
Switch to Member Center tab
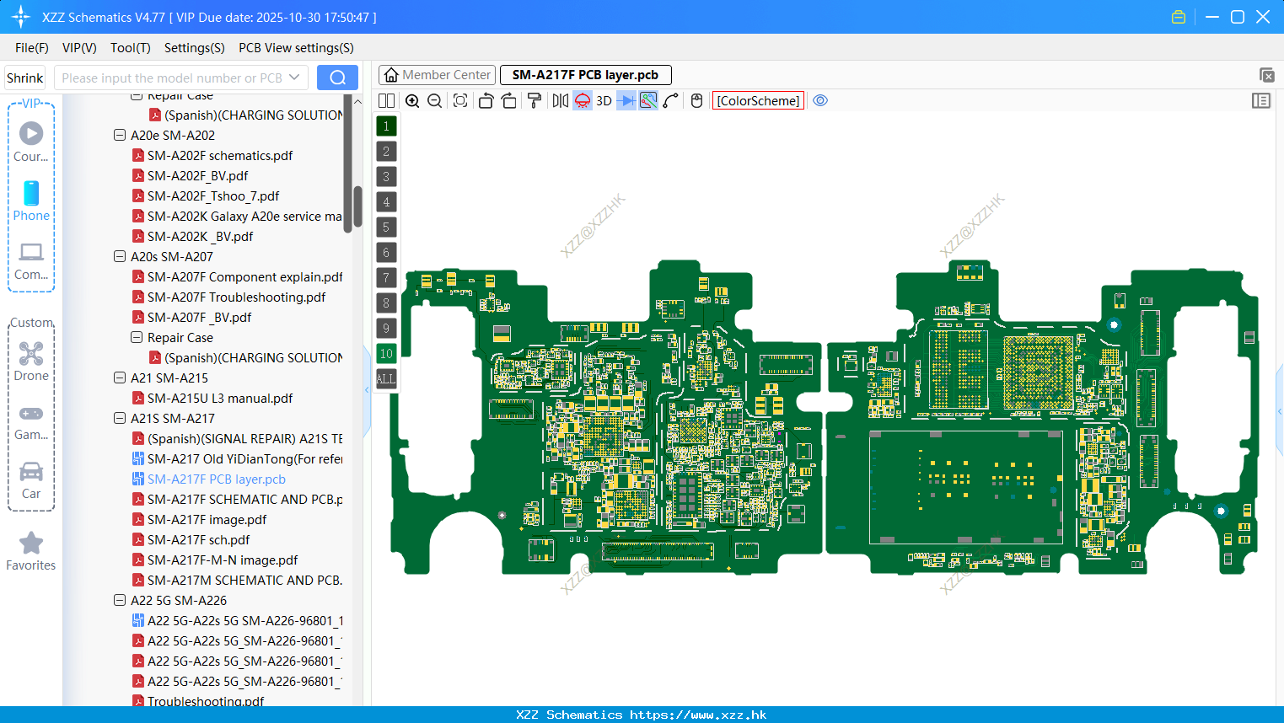438,75
